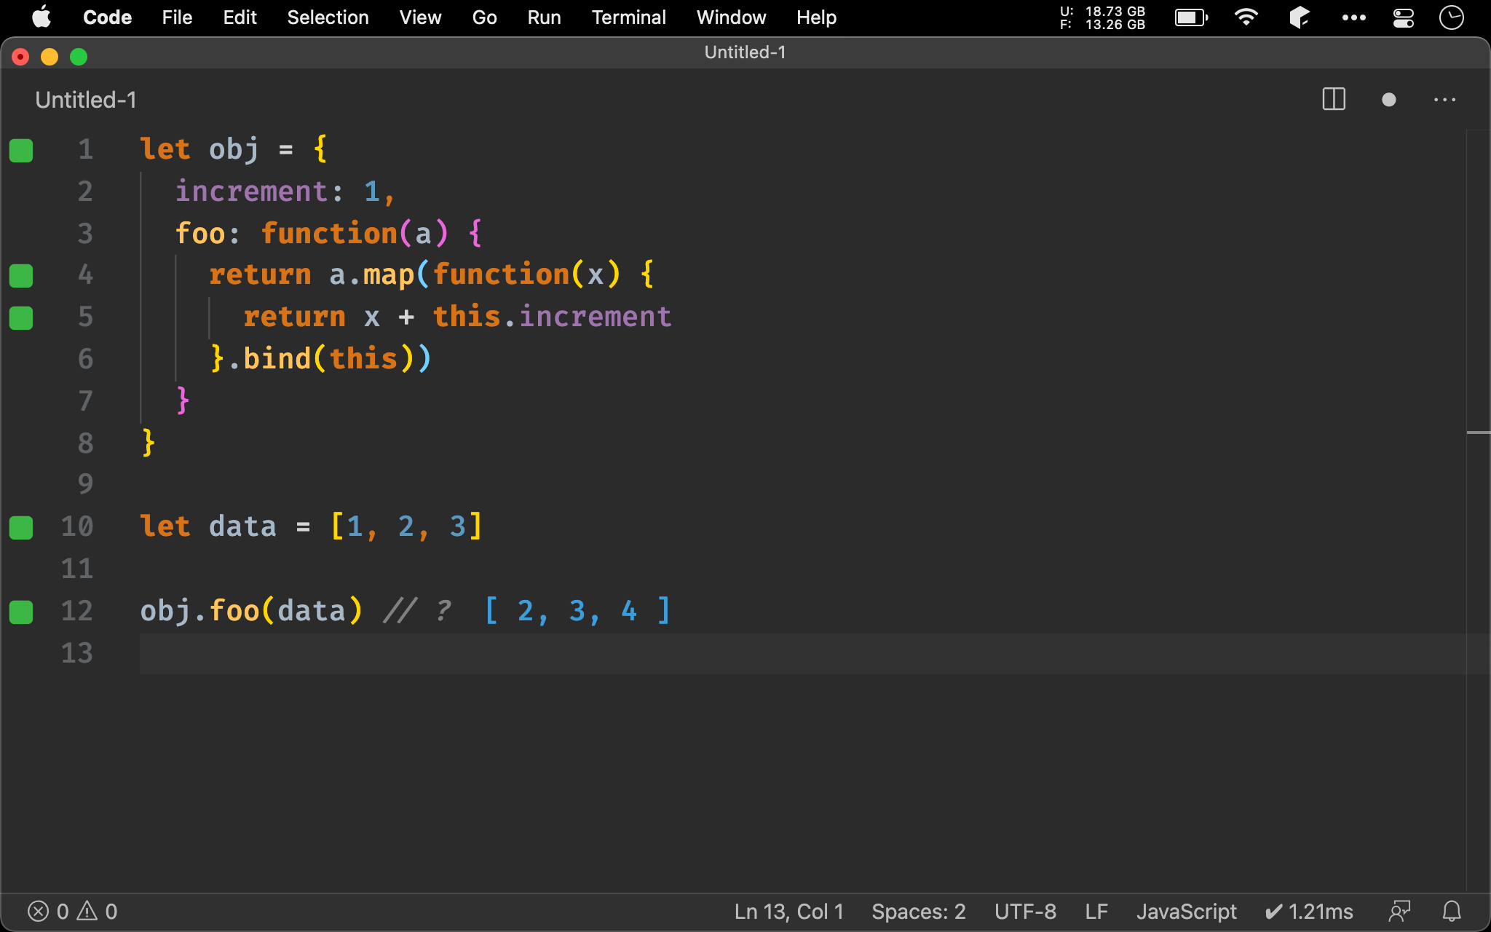Viewport: 1491px width, 932px height.
Task: Click 'JavaScript' language mode selector
Action: point(1187,912)
